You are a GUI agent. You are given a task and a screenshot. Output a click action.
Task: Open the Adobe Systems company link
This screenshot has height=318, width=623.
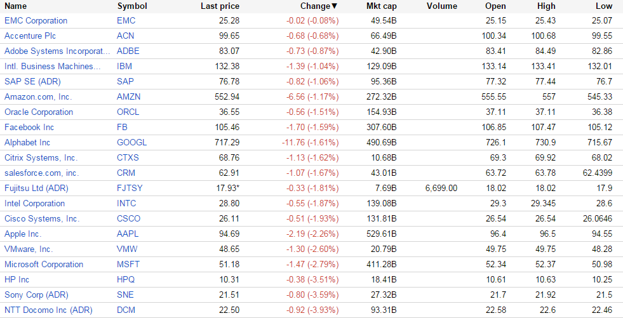53,51
